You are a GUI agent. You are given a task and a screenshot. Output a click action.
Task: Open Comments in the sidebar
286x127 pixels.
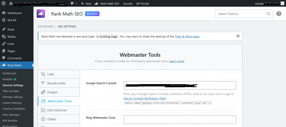(x=17, y=58)
